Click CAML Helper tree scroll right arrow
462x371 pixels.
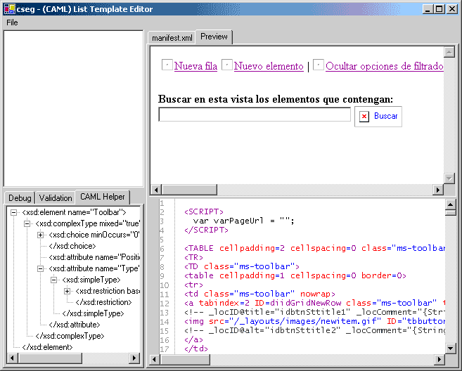tap(134, 358)
